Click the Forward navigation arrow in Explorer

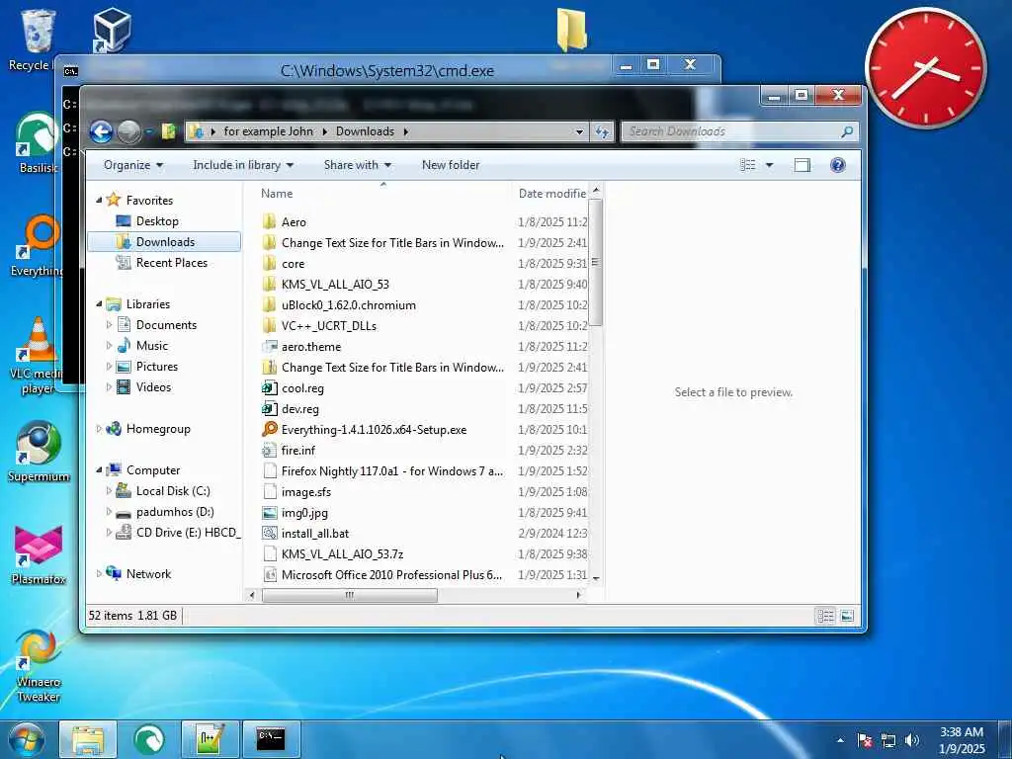click(129, 131)
